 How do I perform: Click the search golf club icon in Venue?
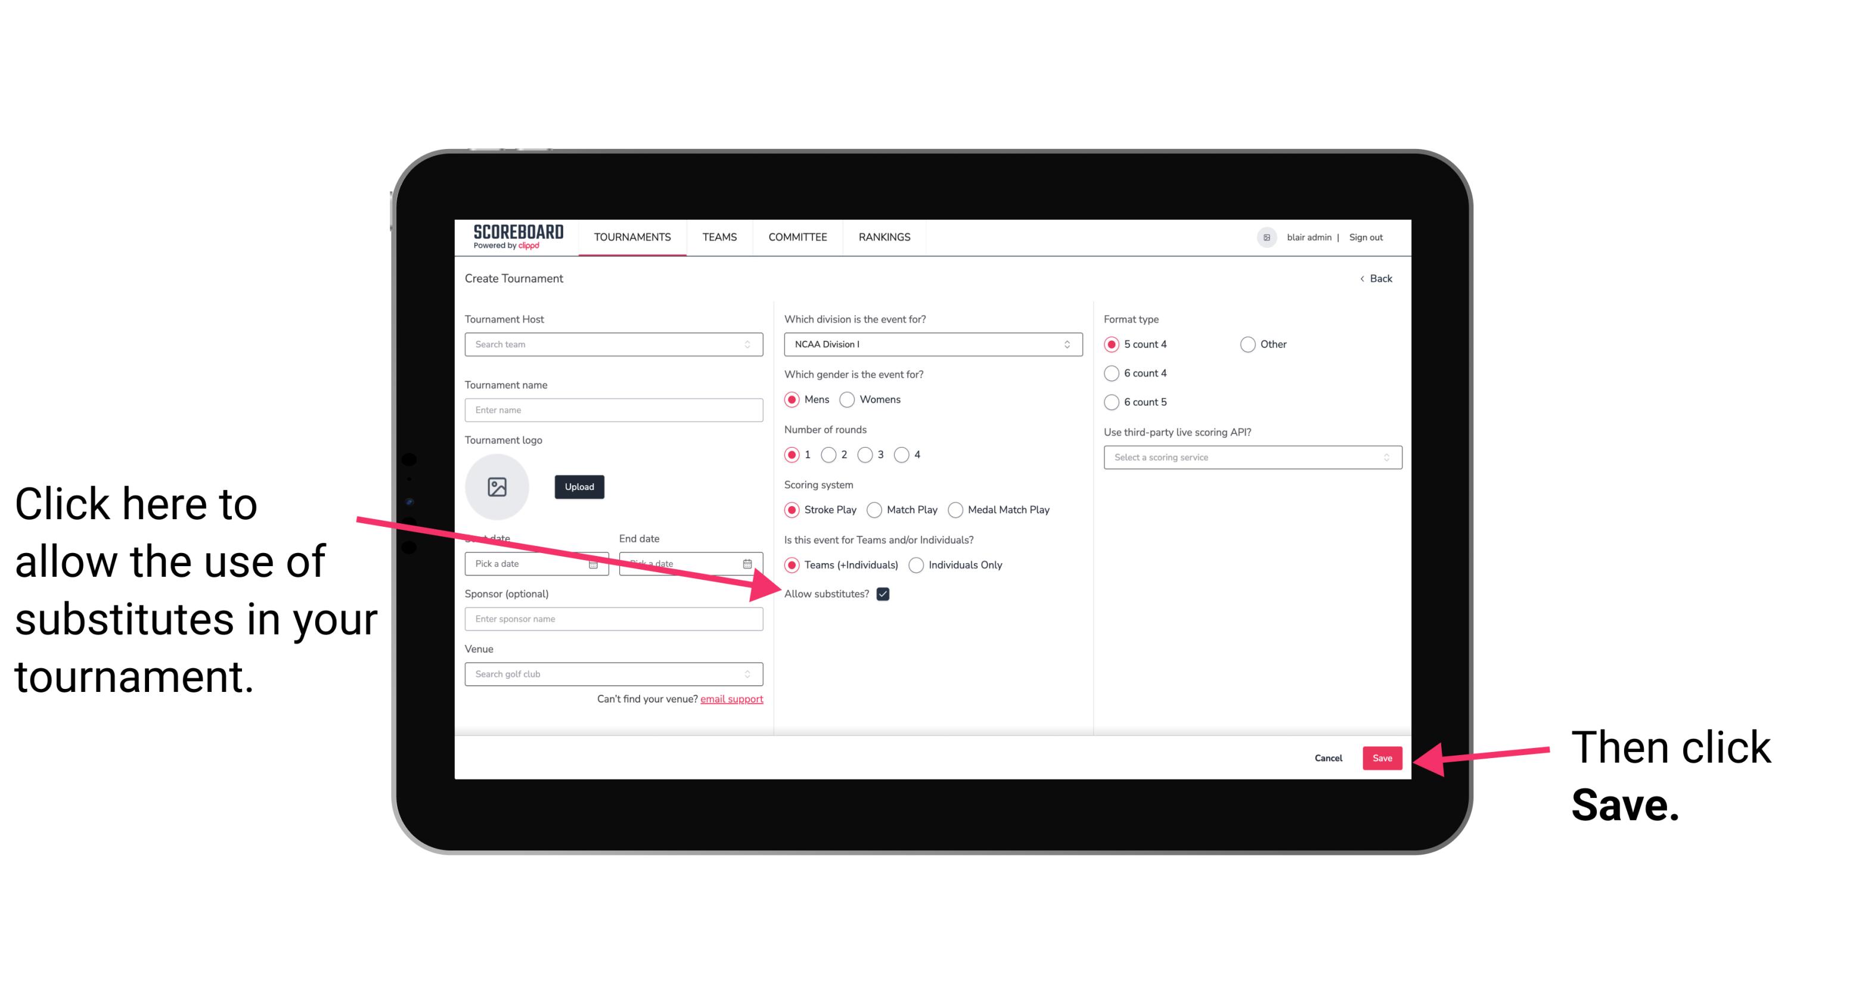751,675
